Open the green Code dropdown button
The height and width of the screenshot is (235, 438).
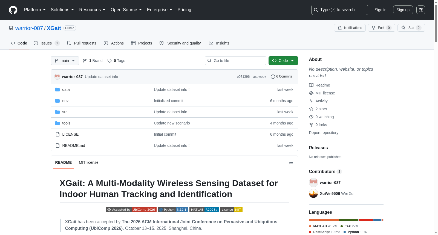283,61
